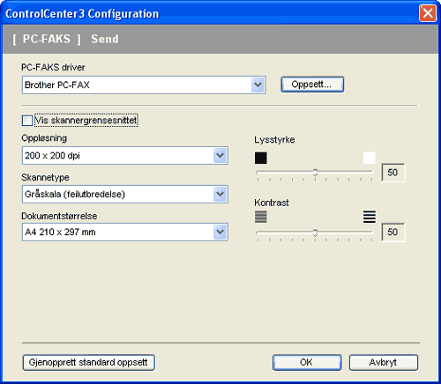Cancel with the Avbryt button
Viewport: 441px width, 384px height.
pyautogui.click(x=384, y=363)
